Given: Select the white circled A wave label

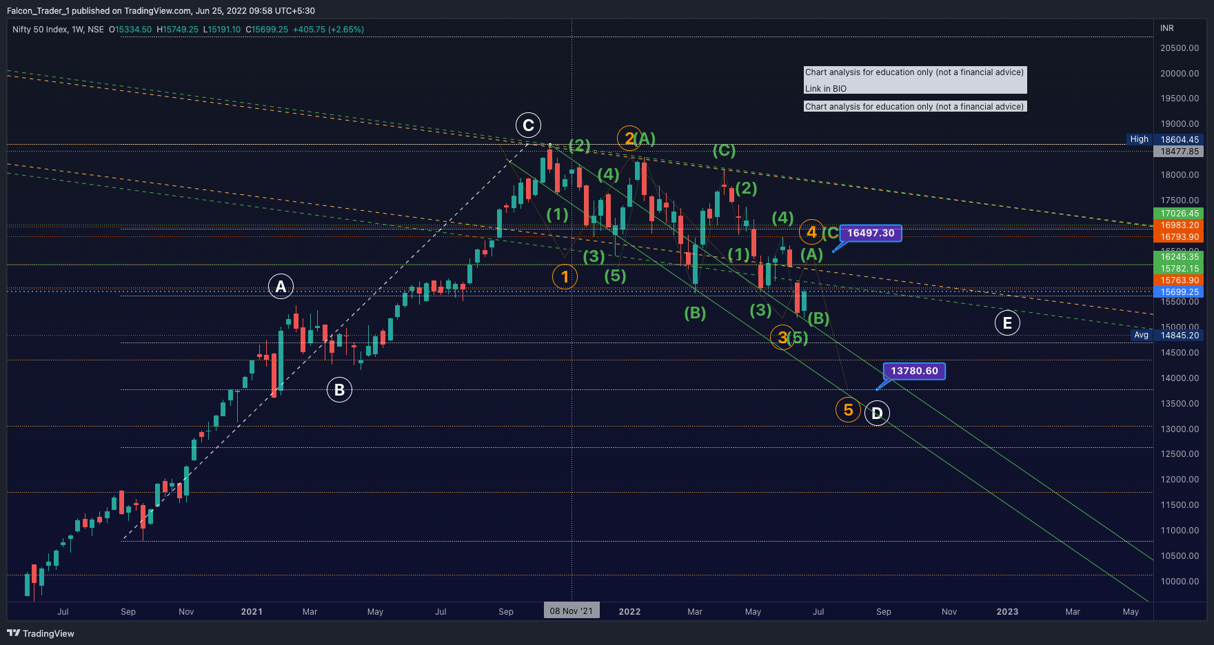Looking at the screenshot, I should pos(281,286).
